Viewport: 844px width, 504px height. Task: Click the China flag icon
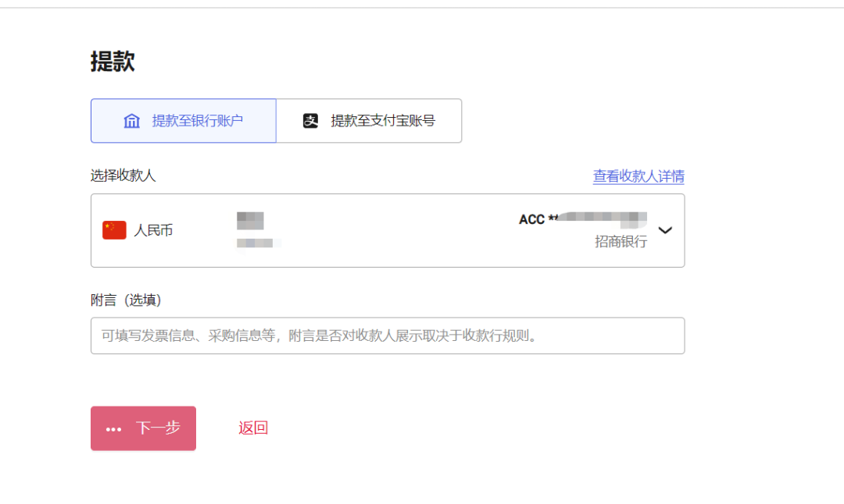click(114, 230)
